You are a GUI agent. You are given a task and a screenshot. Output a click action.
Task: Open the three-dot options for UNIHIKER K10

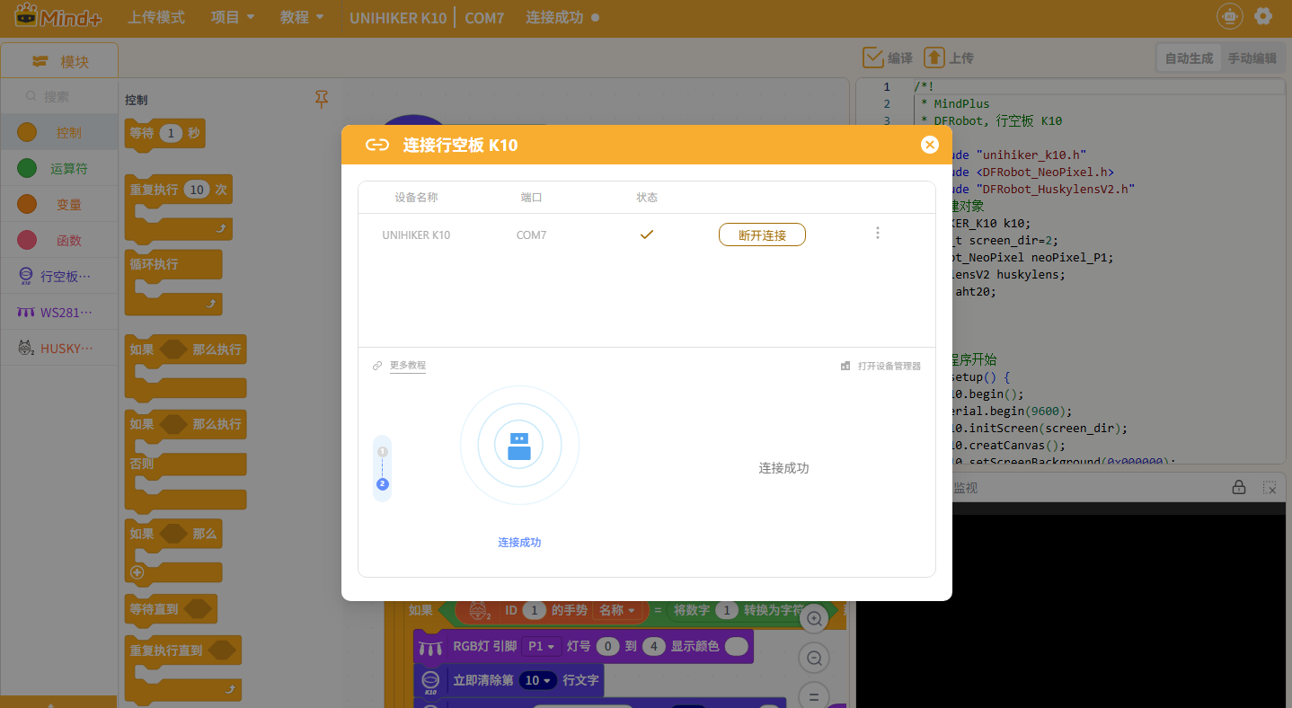[877, 234]
